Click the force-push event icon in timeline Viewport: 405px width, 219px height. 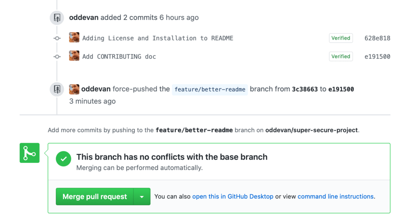(x=57, y=89)
